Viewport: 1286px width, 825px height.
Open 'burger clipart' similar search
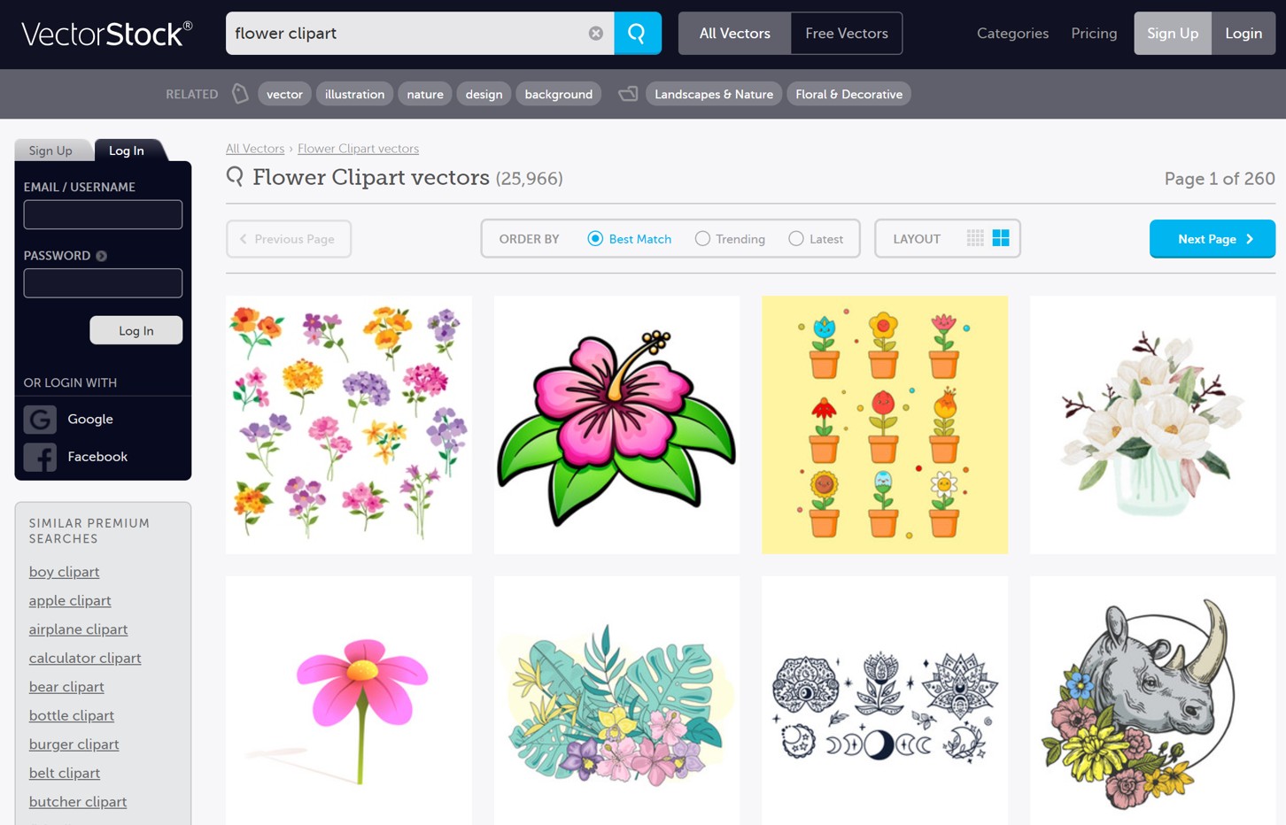tap(74, 744)
